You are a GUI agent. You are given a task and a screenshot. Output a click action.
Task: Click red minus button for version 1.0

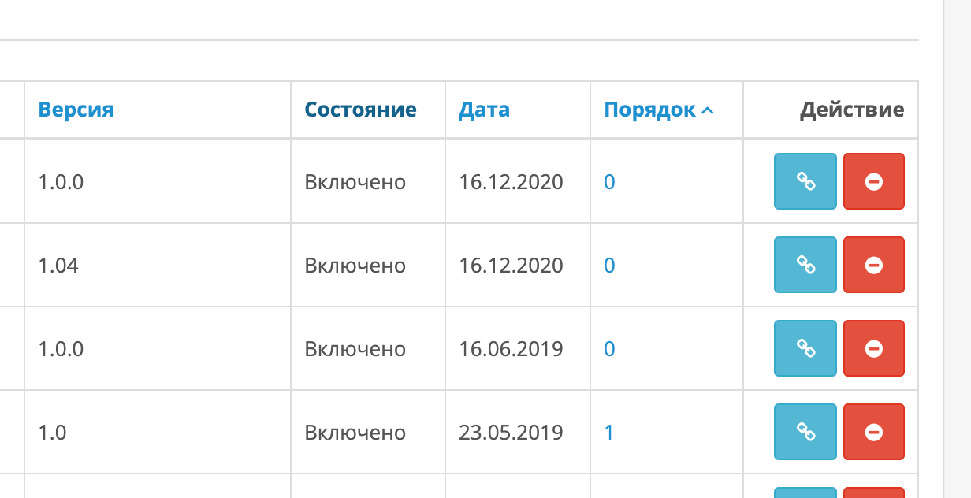point(874,432)
